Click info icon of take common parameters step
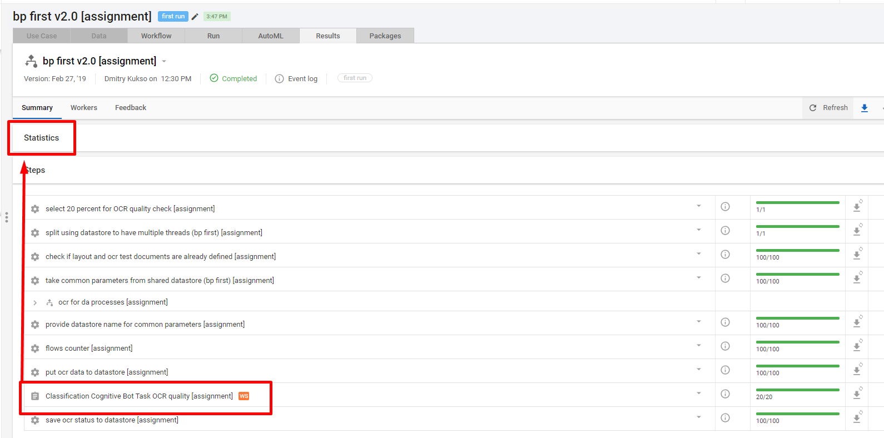The width and height of the screenshot is (884, 438). click(x=726, y=278)
